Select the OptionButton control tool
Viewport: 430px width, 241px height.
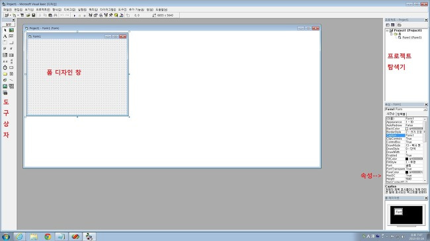click(x=11, y=48)
